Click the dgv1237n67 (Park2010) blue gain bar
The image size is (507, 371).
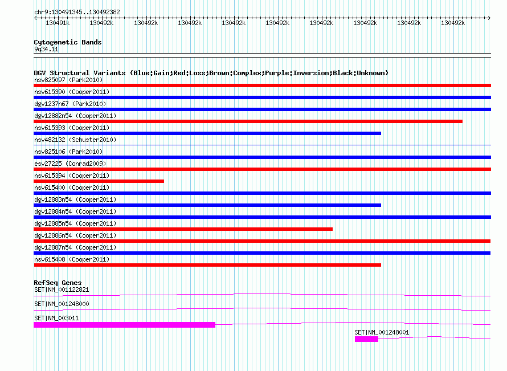[x=262, y=109]
